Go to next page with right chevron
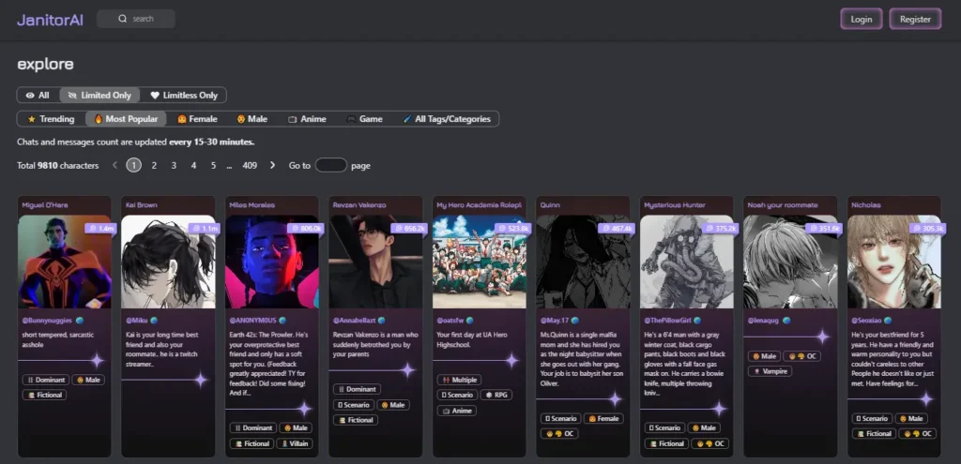This screenshot has height=464, width=961. point(273,165)
